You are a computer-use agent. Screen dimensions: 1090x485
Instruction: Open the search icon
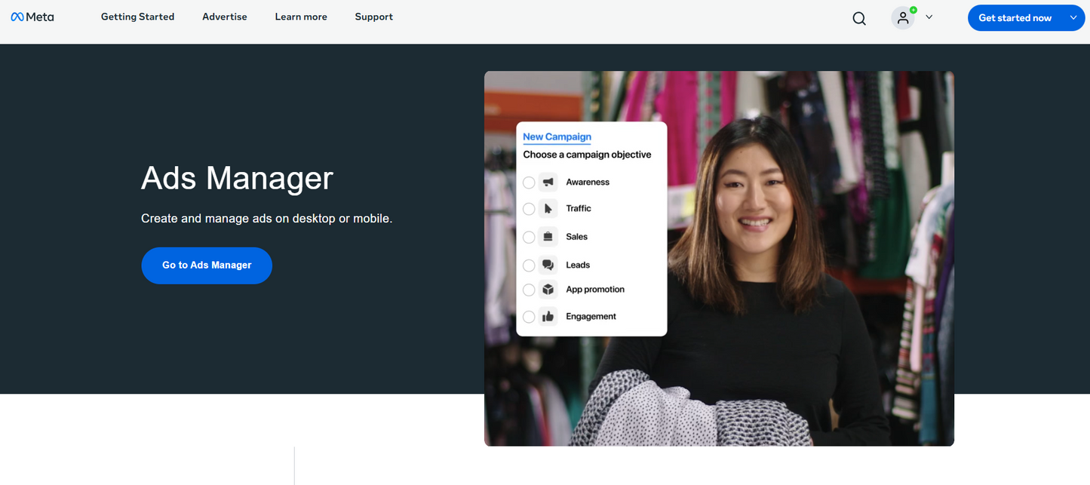[x=859, y=17]
